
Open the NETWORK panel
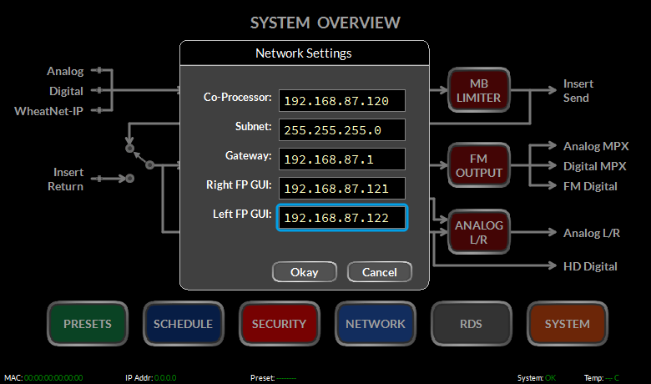(x=375, y=323)
